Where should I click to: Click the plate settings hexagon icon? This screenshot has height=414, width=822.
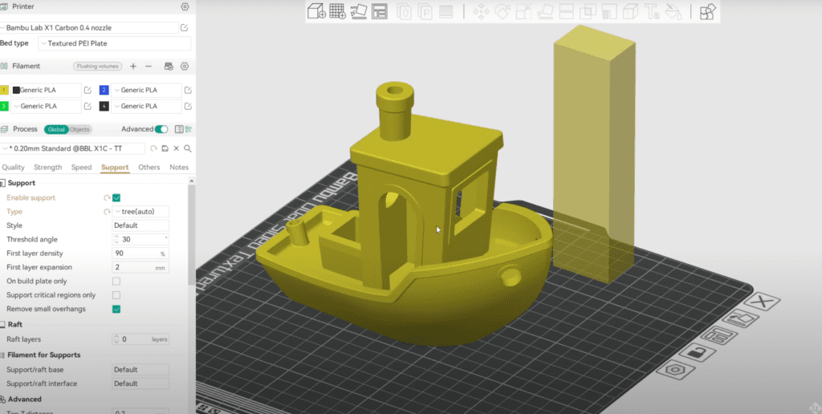677,371
